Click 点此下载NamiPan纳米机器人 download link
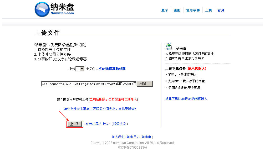This screenshot has width=265, height=157. (x=186, y=99)
